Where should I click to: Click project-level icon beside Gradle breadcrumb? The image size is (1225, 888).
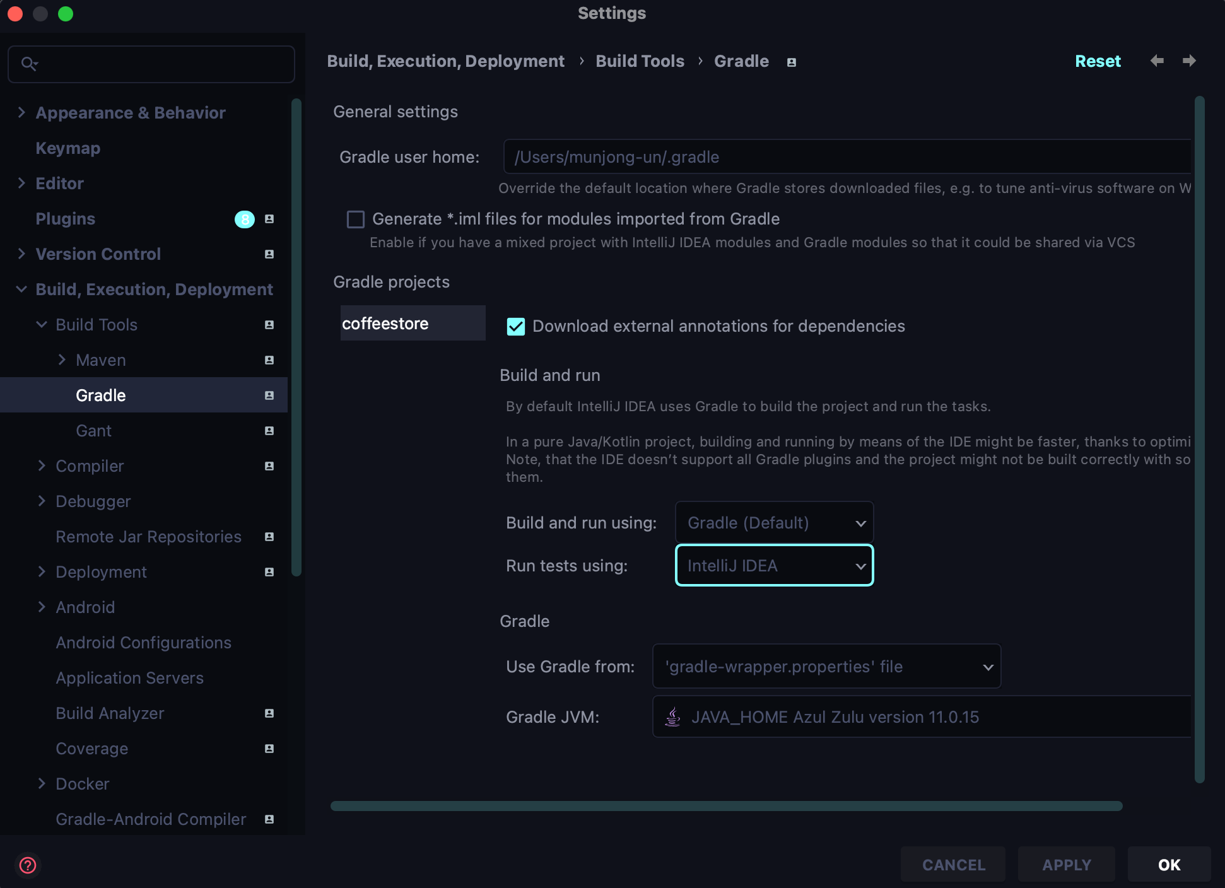point(792,62)
